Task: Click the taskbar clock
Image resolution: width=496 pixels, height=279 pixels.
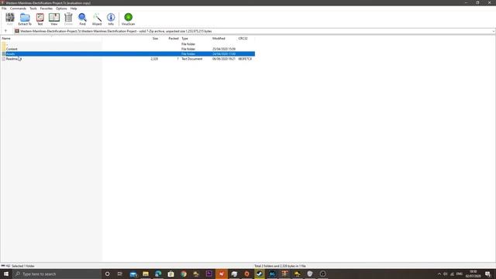Action: coord(474,274)
